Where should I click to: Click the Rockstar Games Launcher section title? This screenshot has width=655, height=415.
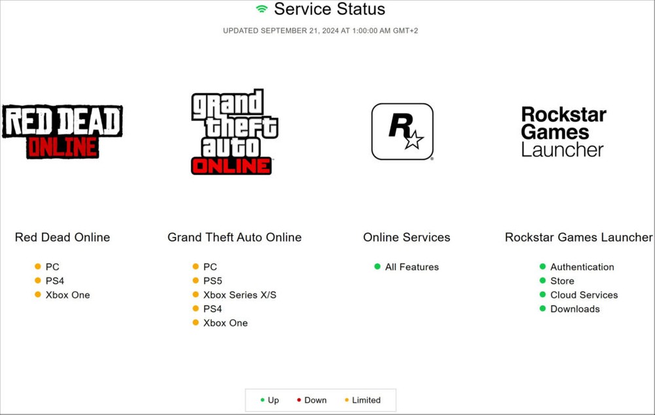click(x=578, y=237)
